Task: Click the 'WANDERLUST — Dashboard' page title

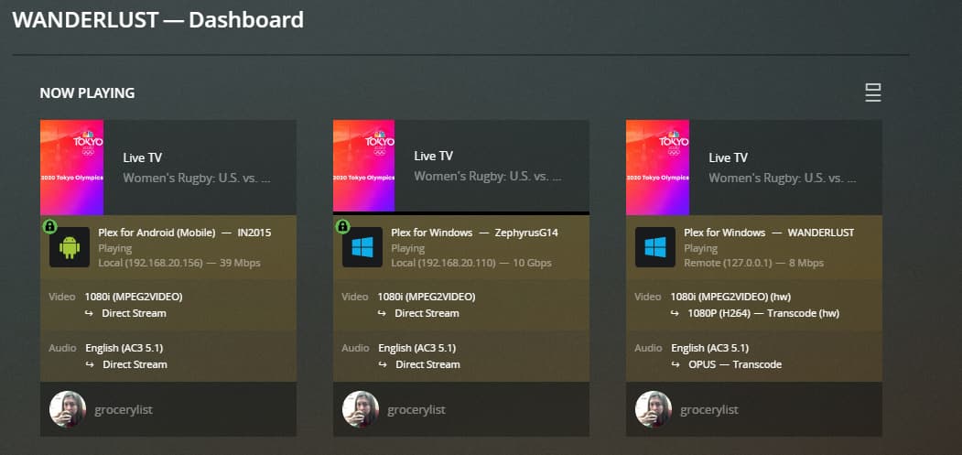Action: (158, 19)
